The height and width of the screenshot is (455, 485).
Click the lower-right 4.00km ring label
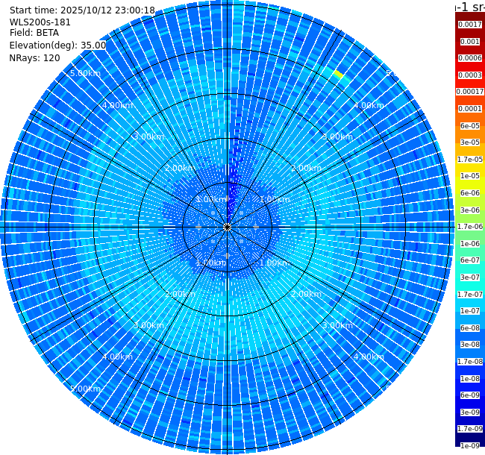coord(369,357)
